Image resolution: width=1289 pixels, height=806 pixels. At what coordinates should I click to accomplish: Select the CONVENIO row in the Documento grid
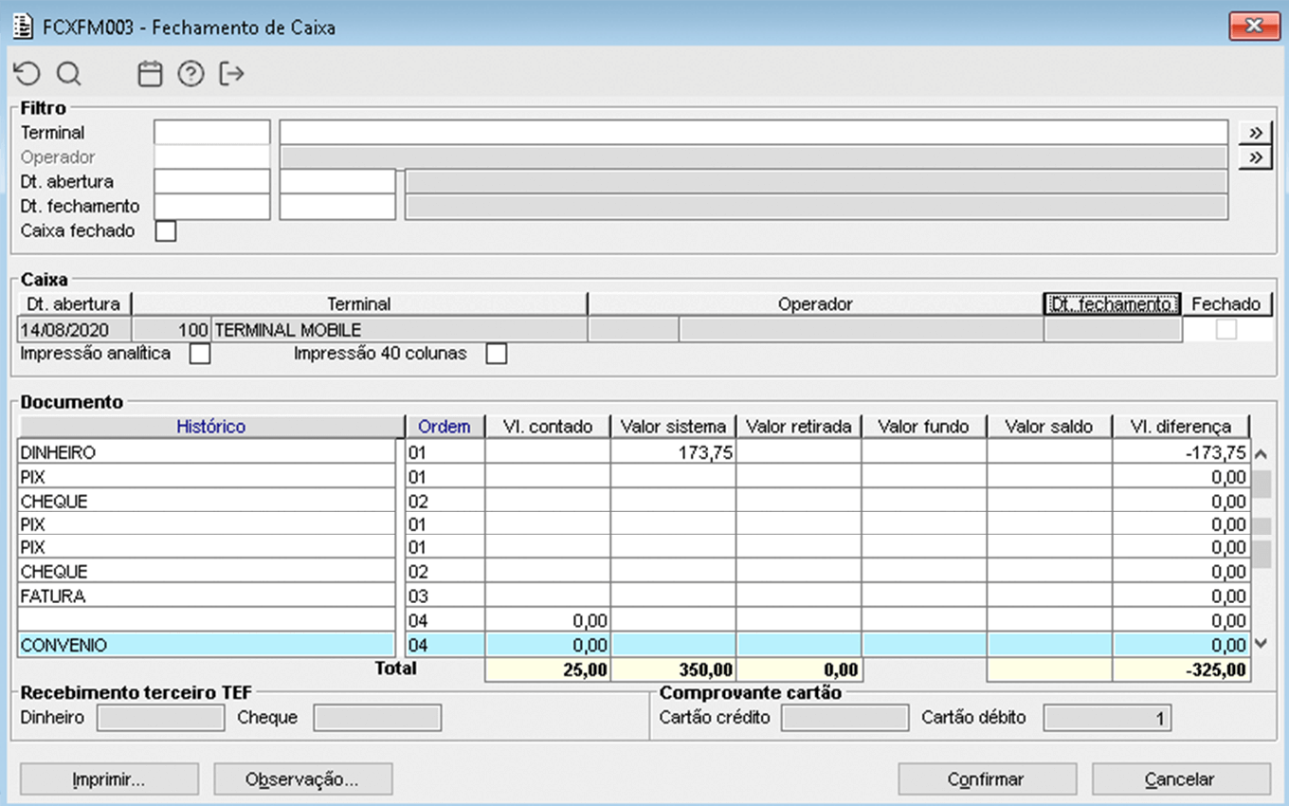point(207,646)
